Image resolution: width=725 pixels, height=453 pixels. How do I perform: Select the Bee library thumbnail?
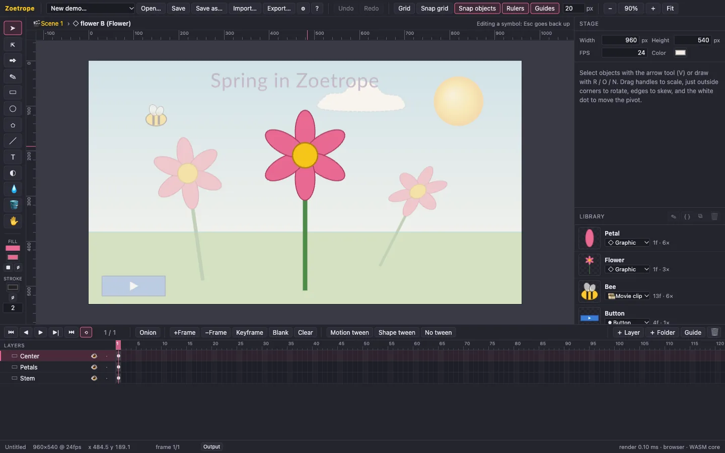tap(590, 291)
